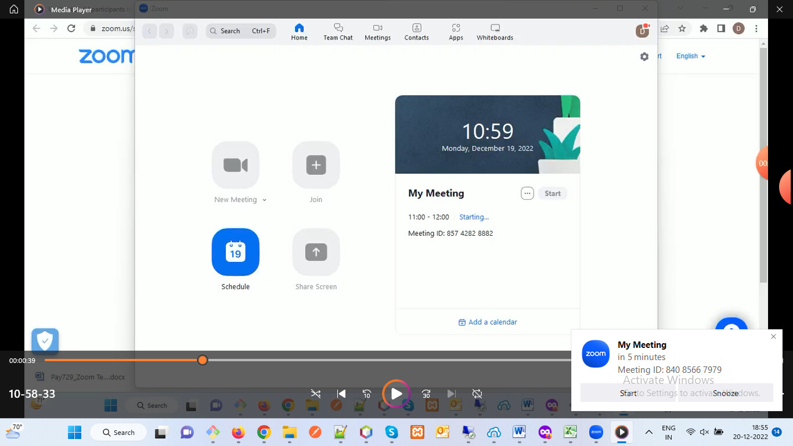Reload the zoom.us page in Chrome
Viewport: 793px width, 446px height.
tap(71, 28)
